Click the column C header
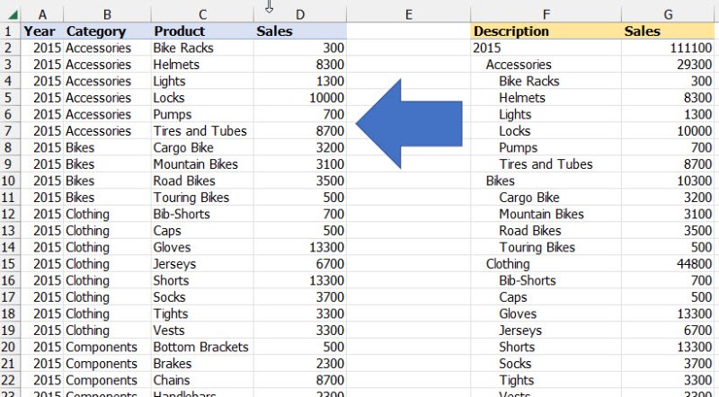Image resolution: width=719 pixels, height=397 pixels. pyautogui.click(x=202, y=13)
